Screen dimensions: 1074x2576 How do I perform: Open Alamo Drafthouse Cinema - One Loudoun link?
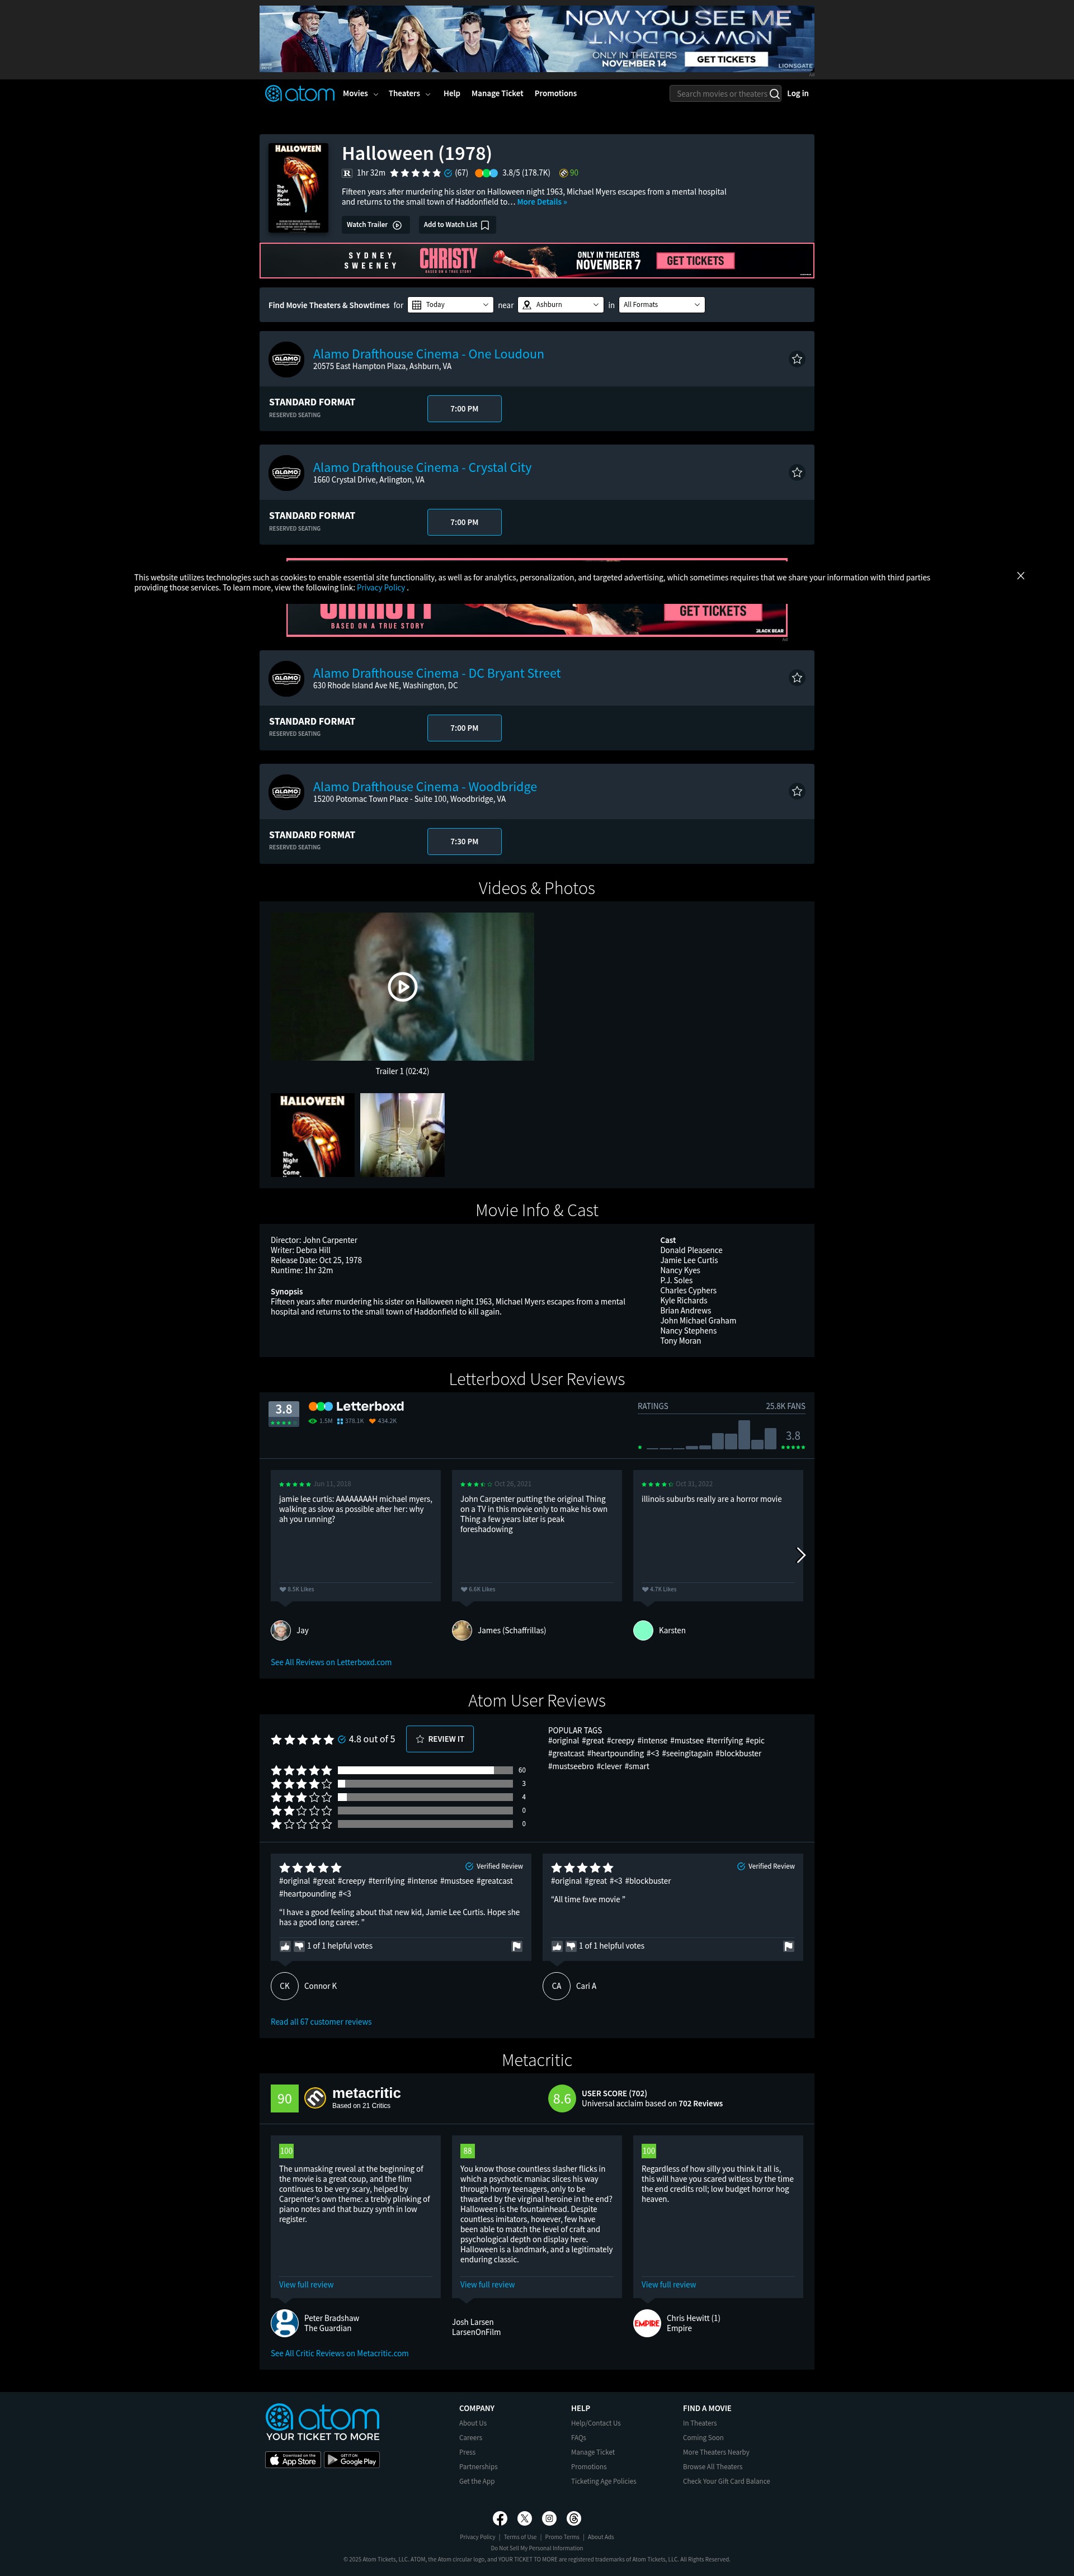point(428,354)
